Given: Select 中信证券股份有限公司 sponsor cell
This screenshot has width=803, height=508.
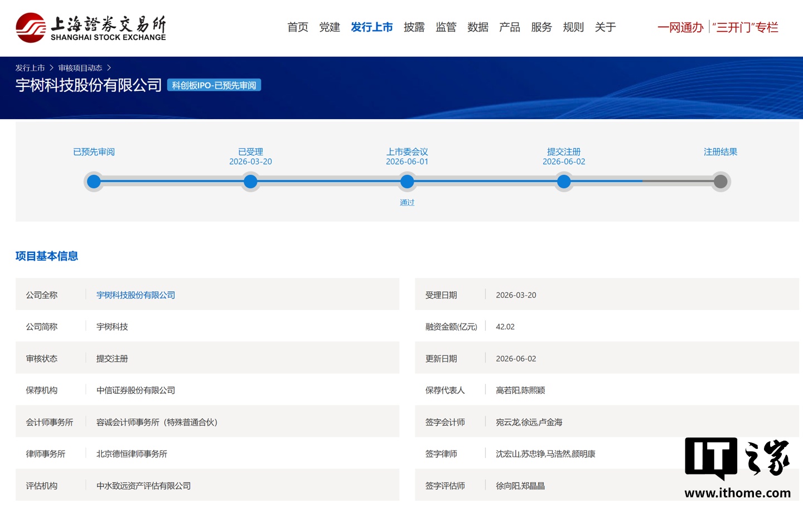Looking at the screenshot, I should 136,390.
